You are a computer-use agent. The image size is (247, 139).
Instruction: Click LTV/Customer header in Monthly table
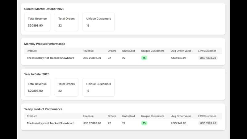[207, 51]
